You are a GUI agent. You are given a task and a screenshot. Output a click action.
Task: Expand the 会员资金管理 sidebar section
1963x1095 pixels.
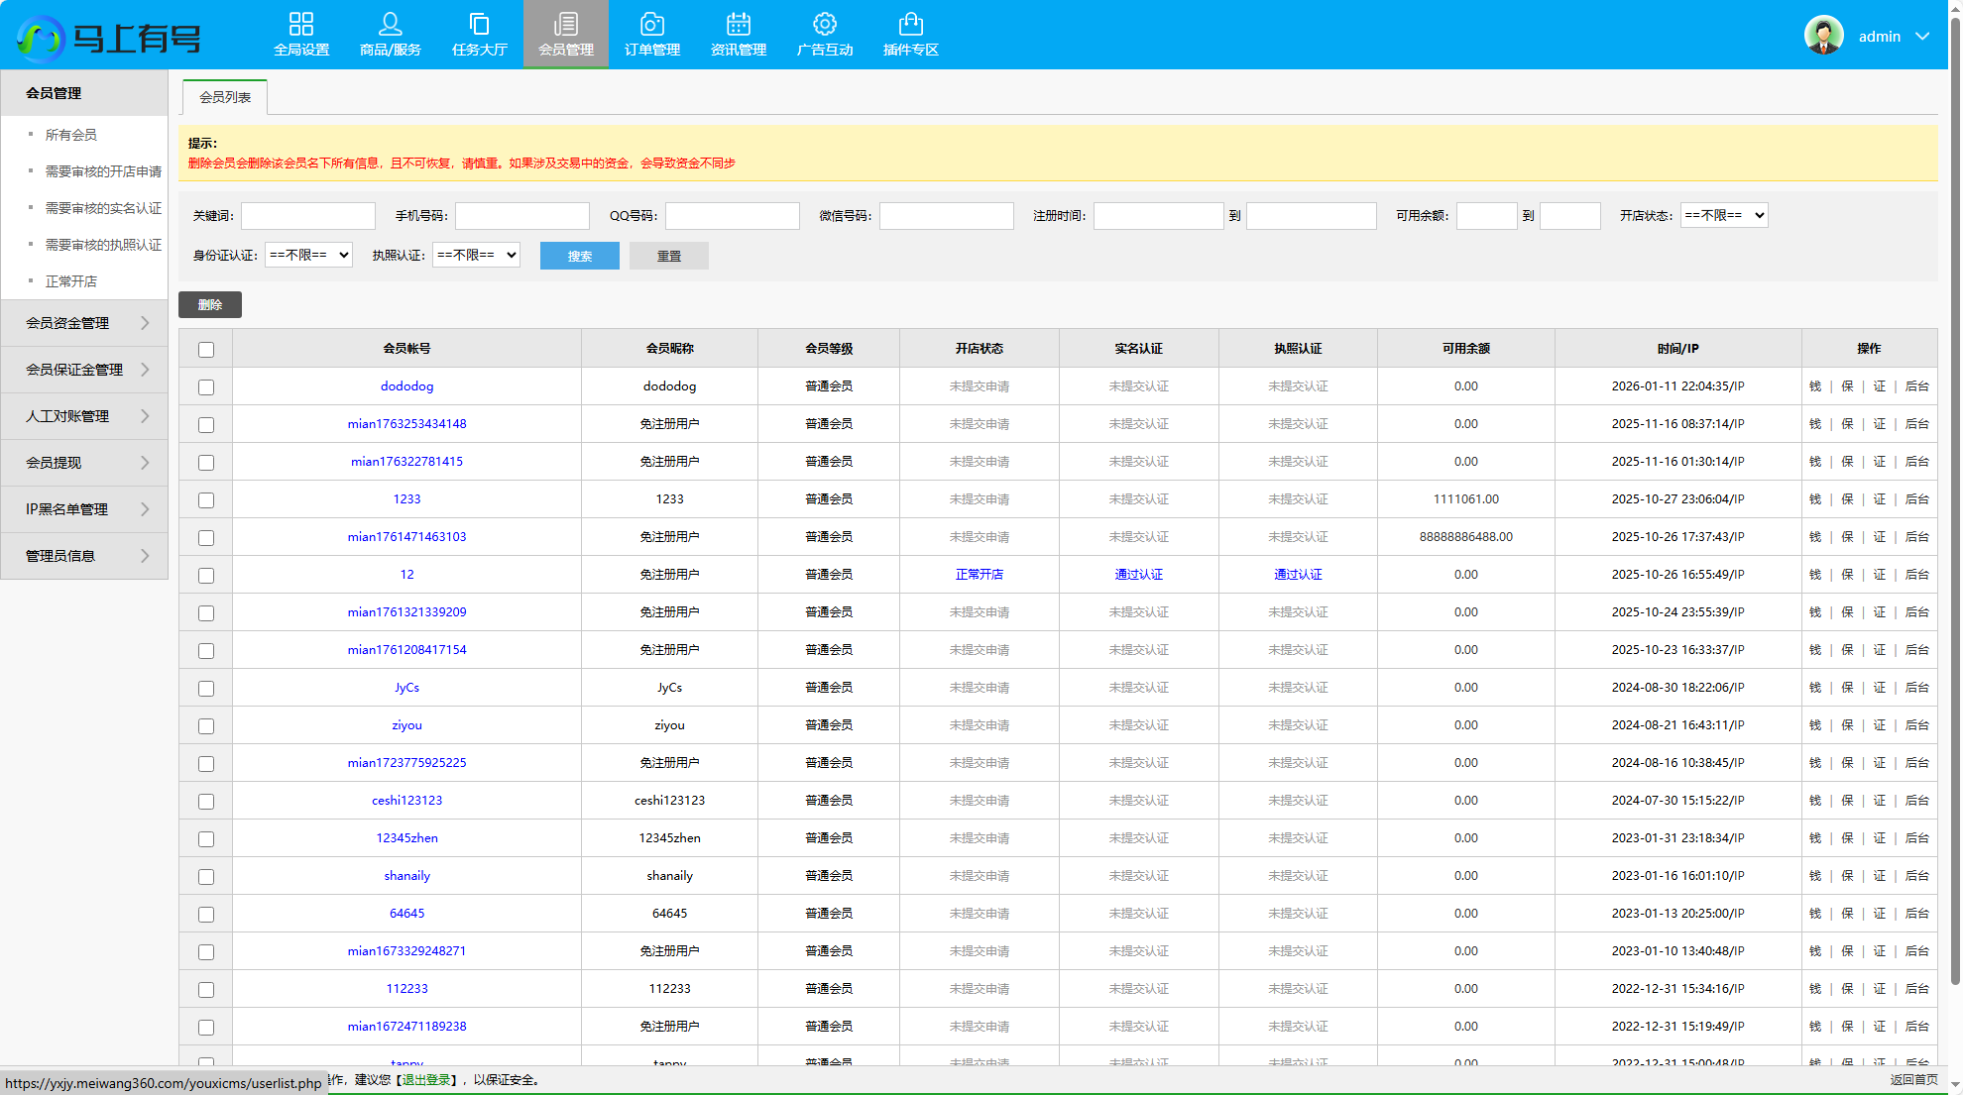[84, 323]
